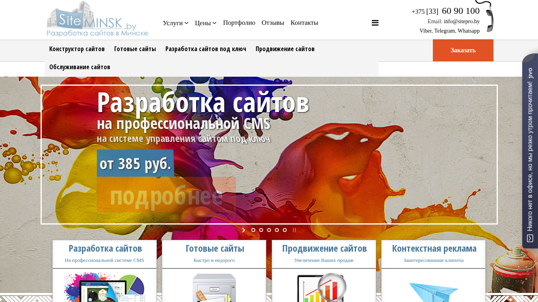
Task: Click 'на системе управления сайтом под ключ' text
Action: tap(184, 139)
